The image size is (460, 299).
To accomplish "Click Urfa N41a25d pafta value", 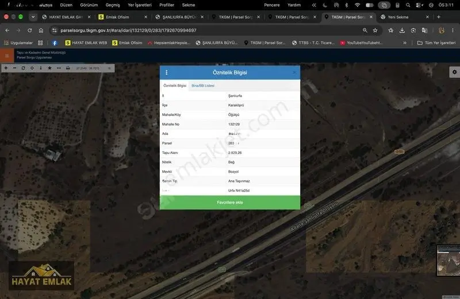I will pos(239,191).
